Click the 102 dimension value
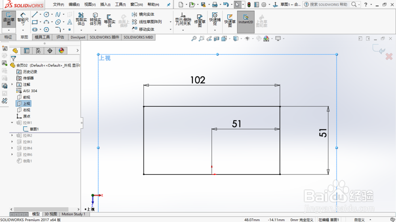This screenshot has height=222, width=396. [x=198, y=80]
